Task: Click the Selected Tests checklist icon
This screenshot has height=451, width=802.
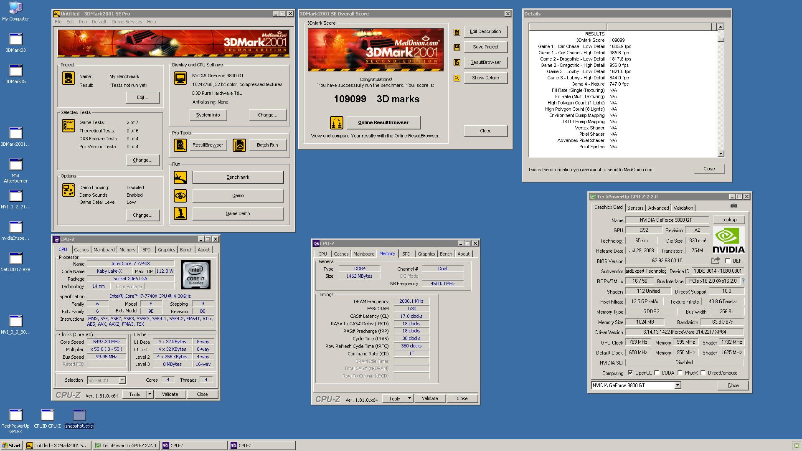Action: 69,126
